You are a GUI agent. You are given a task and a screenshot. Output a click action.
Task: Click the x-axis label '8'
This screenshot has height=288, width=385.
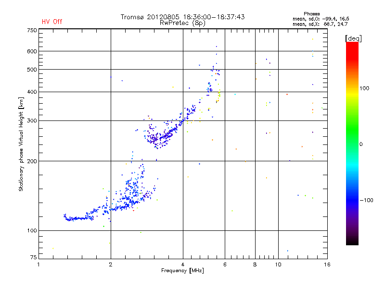pos(255,264)
